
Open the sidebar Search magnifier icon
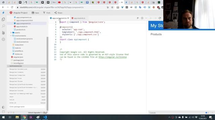point(3,26)
